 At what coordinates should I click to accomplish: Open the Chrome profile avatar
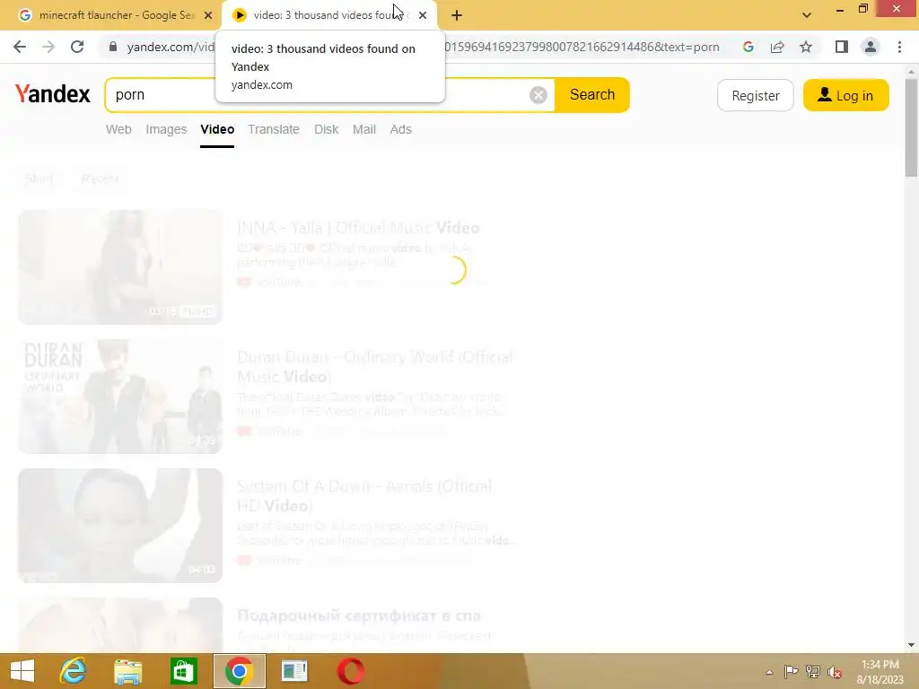(871, 47)
